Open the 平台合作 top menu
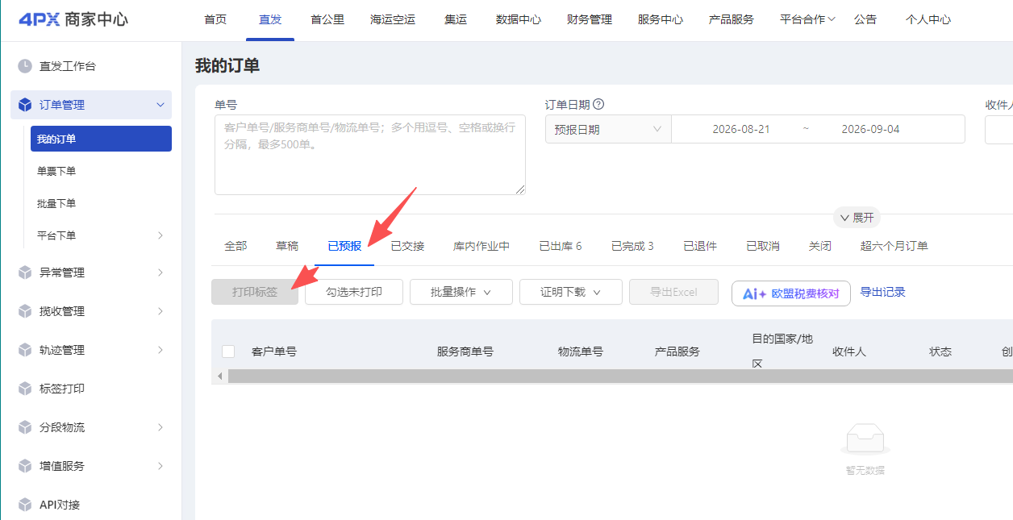The width and height of the screenshot is (1013, 520). tap(807, 19)
